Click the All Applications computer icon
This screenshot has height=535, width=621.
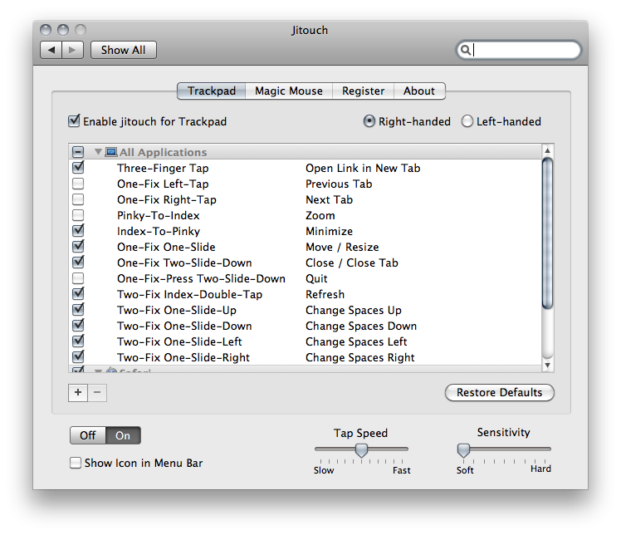tap(111, 152)
